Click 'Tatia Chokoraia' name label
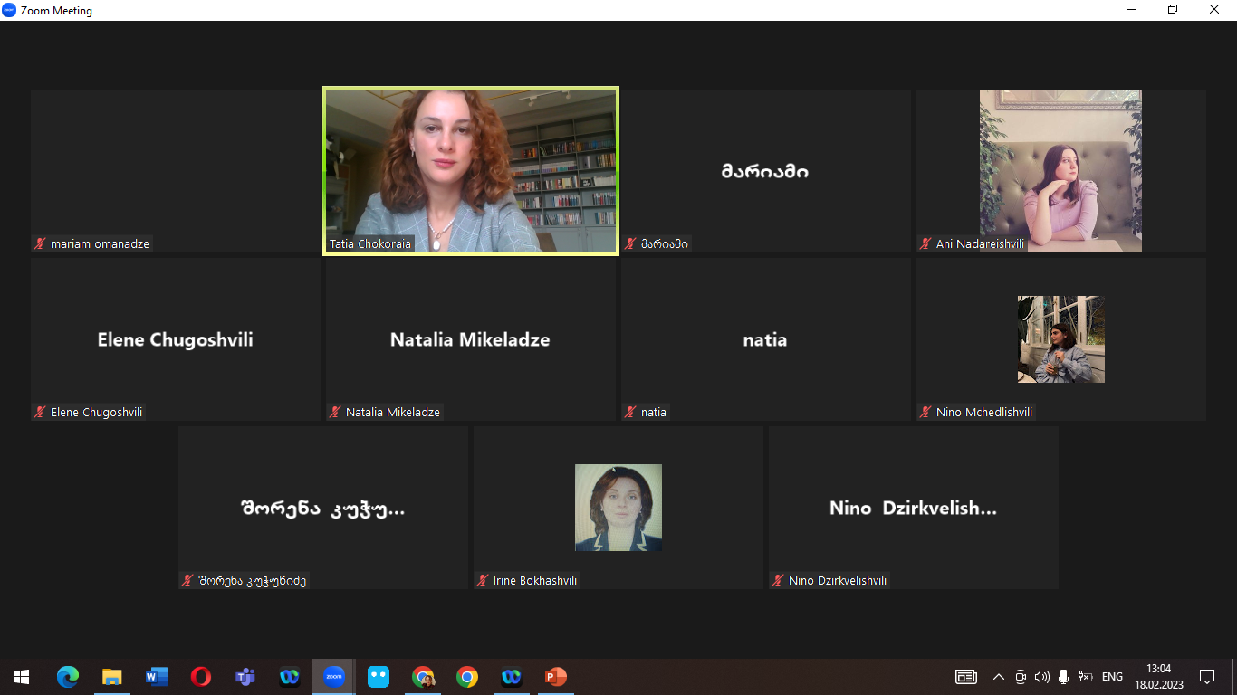The height and width of the screenshot is (695, 1237). click(x=370, y=243)
